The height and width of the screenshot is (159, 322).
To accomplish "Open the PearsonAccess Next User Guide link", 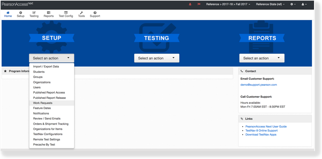I will coord(266,127).
